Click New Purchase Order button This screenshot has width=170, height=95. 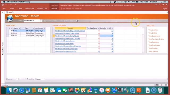pos(67,21)
